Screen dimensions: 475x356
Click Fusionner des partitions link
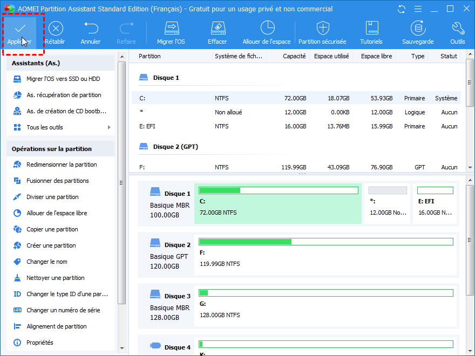pos(57,181)
